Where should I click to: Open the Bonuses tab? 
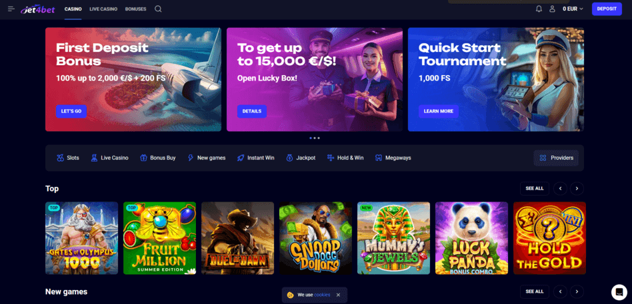tap(135, 9)
